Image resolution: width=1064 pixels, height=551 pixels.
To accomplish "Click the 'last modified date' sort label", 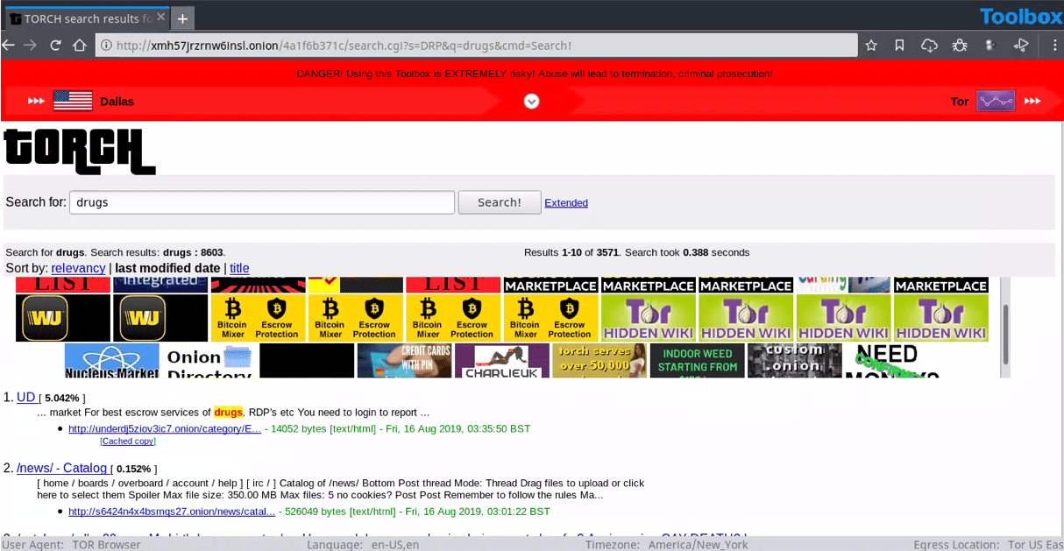I will (167, 268).
